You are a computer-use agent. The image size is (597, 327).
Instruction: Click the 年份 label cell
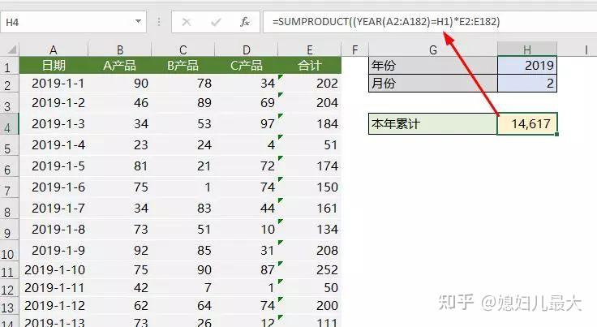click(433, 66)
